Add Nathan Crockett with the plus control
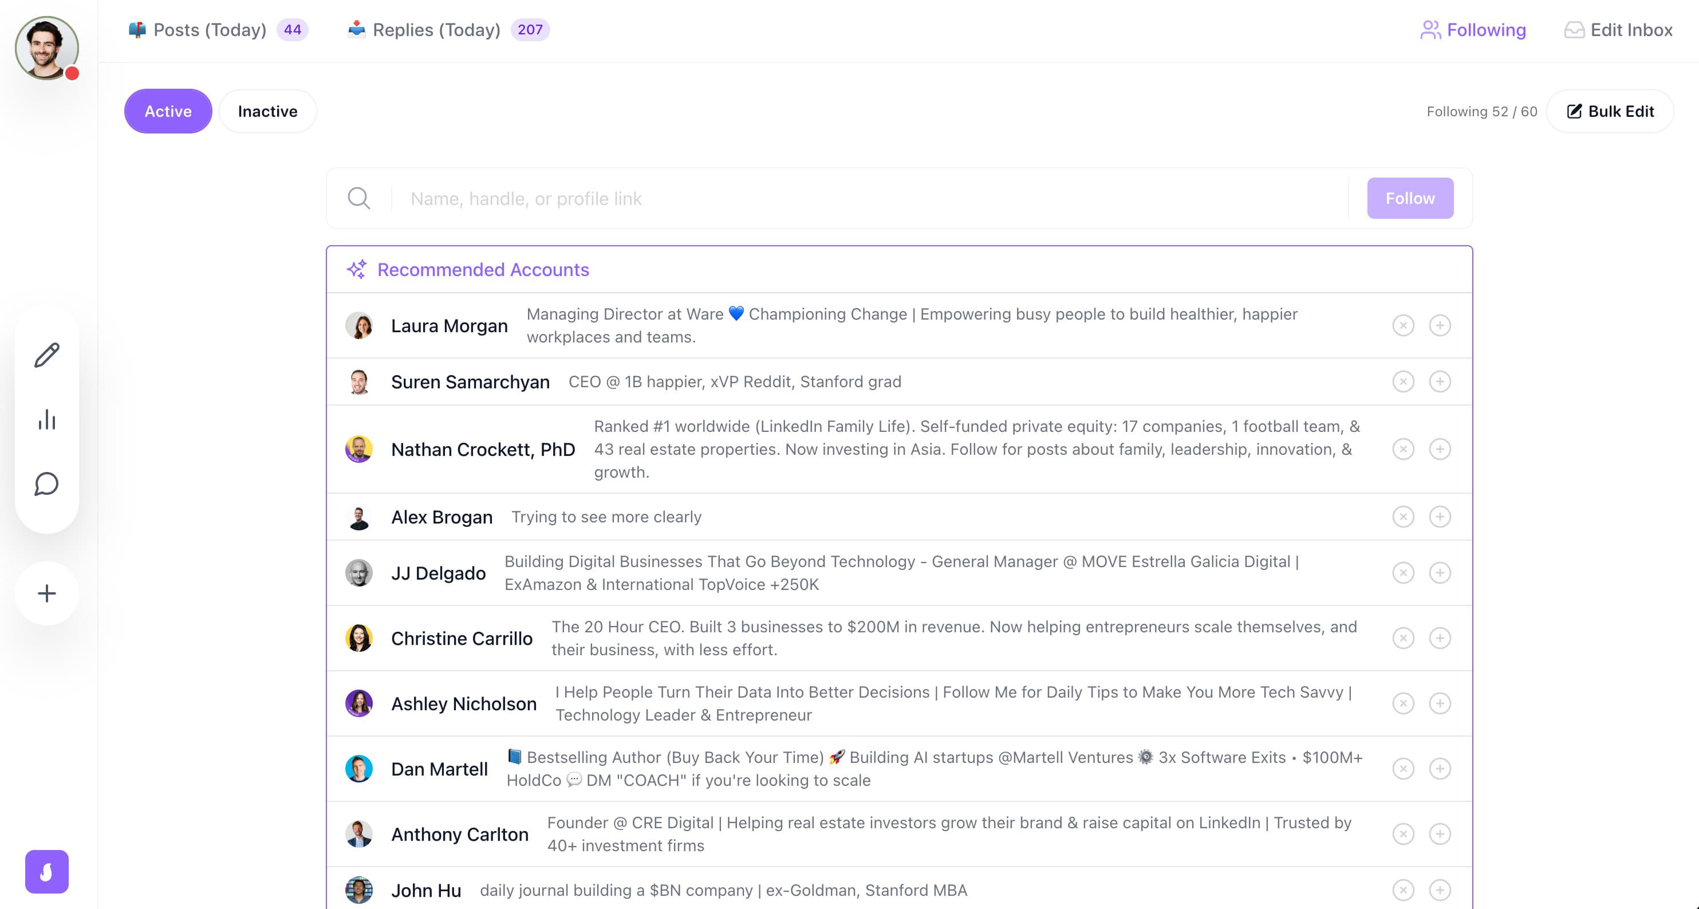Screen dimensions: 1699x909 click(1441, 449)
